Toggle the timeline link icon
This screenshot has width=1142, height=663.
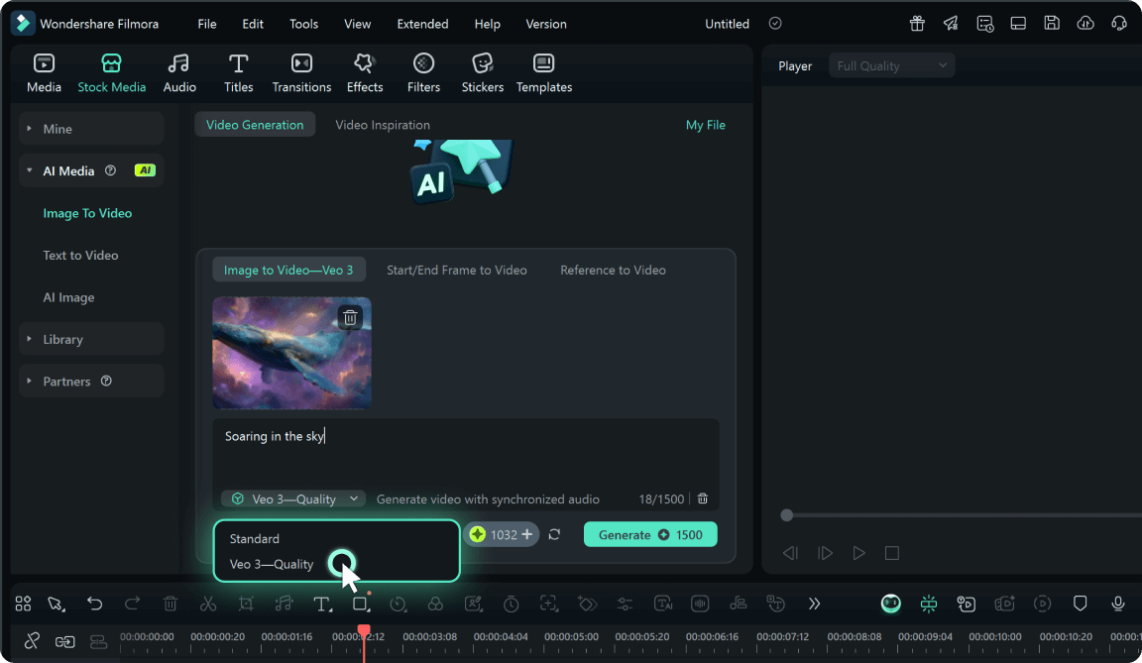pyautogui.click(x=64, y=641)
